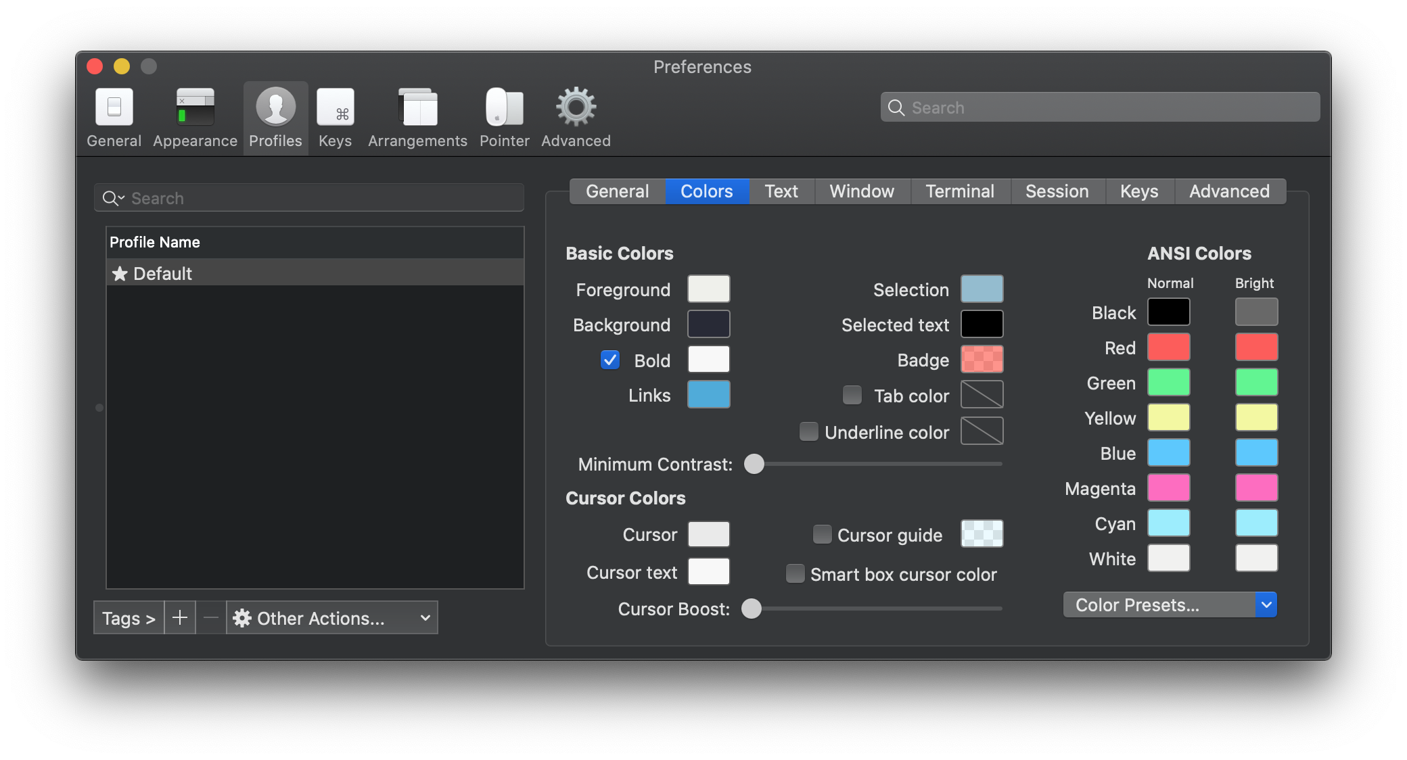Uncheck the Bold color checkbox
The width and height of the screenshot is (1407, 760).
coord(610,360)
